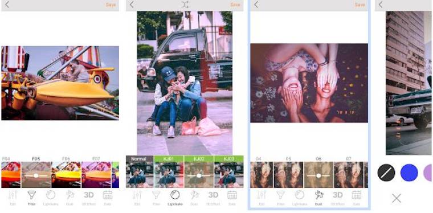
Task: Open KJ02 light leak intensity slider
Action: click(x=199, y=171)
